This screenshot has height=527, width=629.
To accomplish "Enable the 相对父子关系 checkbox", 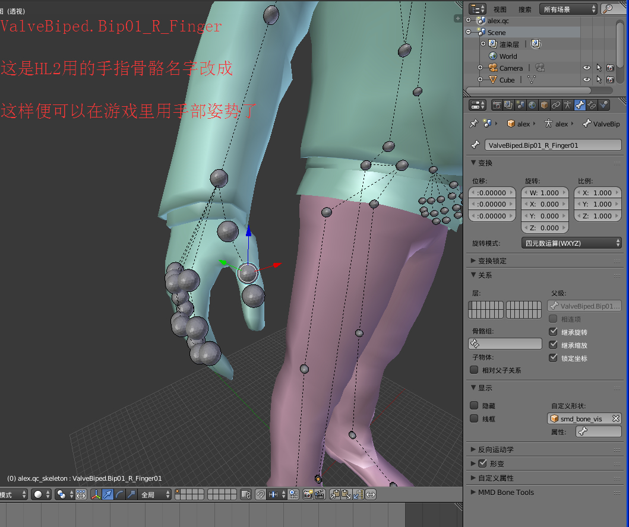I will point(474,370).
